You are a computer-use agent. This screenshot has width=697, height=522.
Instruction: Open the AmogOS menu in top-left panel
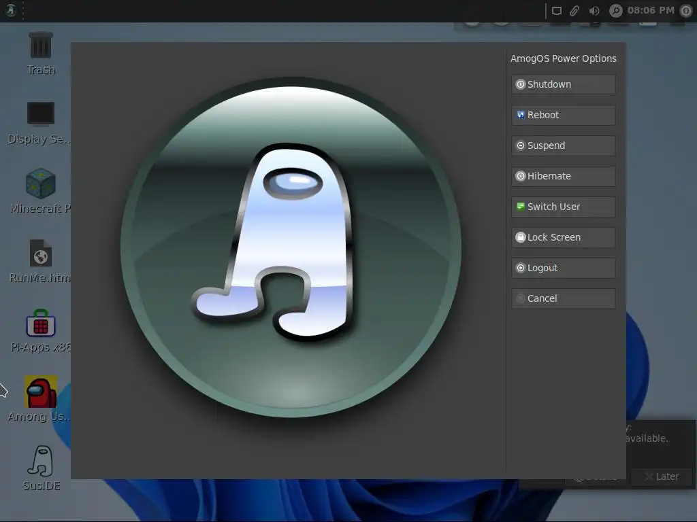[x=11, y=10]
